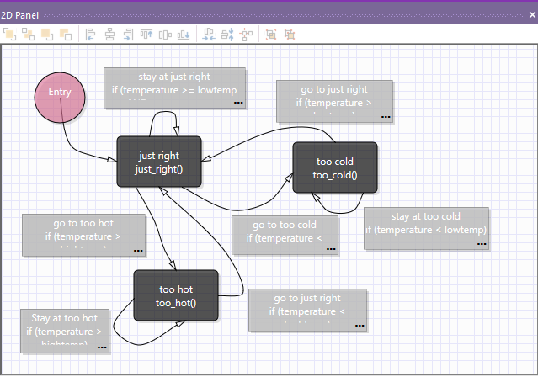Screen dimensions: 538x377
Task: Expand the 'stay at just right' label ellipsis
Action: [238, 103]
